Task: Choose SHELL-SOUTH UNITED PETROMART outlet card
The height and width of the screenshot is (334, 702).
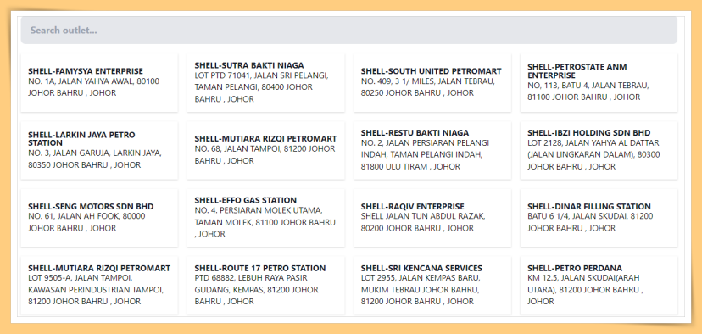Action: [432, 82]
